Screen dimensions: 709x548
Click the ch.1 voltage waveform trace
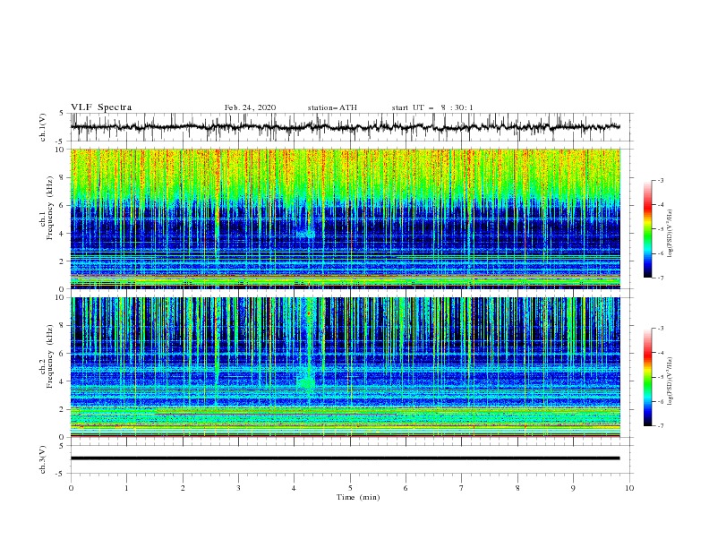click(x=345, y=127)
